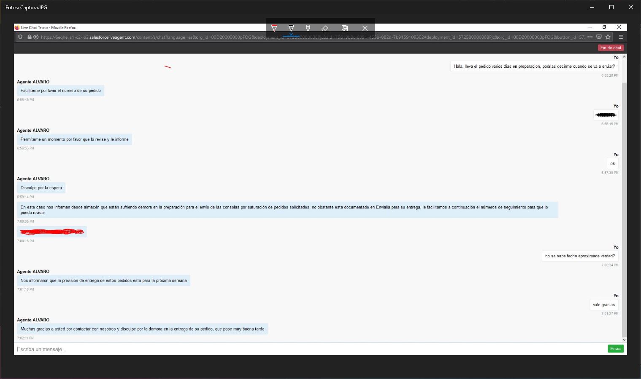This screenshot has height=379, width=641.
Task: Click the 'vale gracias' reply bubble
Action: click(604, 305)
